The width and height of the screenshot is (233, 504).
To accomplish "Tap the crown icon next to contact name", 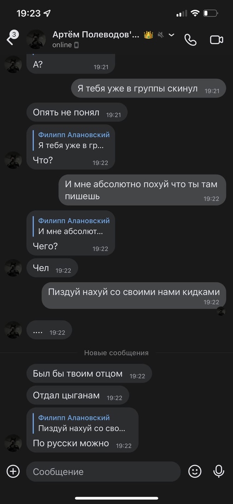I will tap(148, 35).
